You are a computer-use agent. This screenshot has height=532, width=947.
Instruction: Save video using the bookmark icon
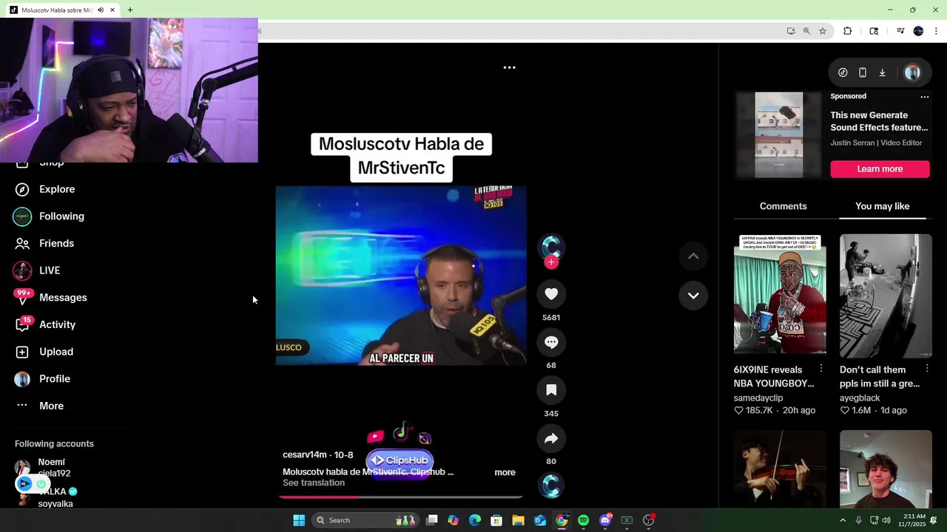pyautogui.click(x=551, y=390)
